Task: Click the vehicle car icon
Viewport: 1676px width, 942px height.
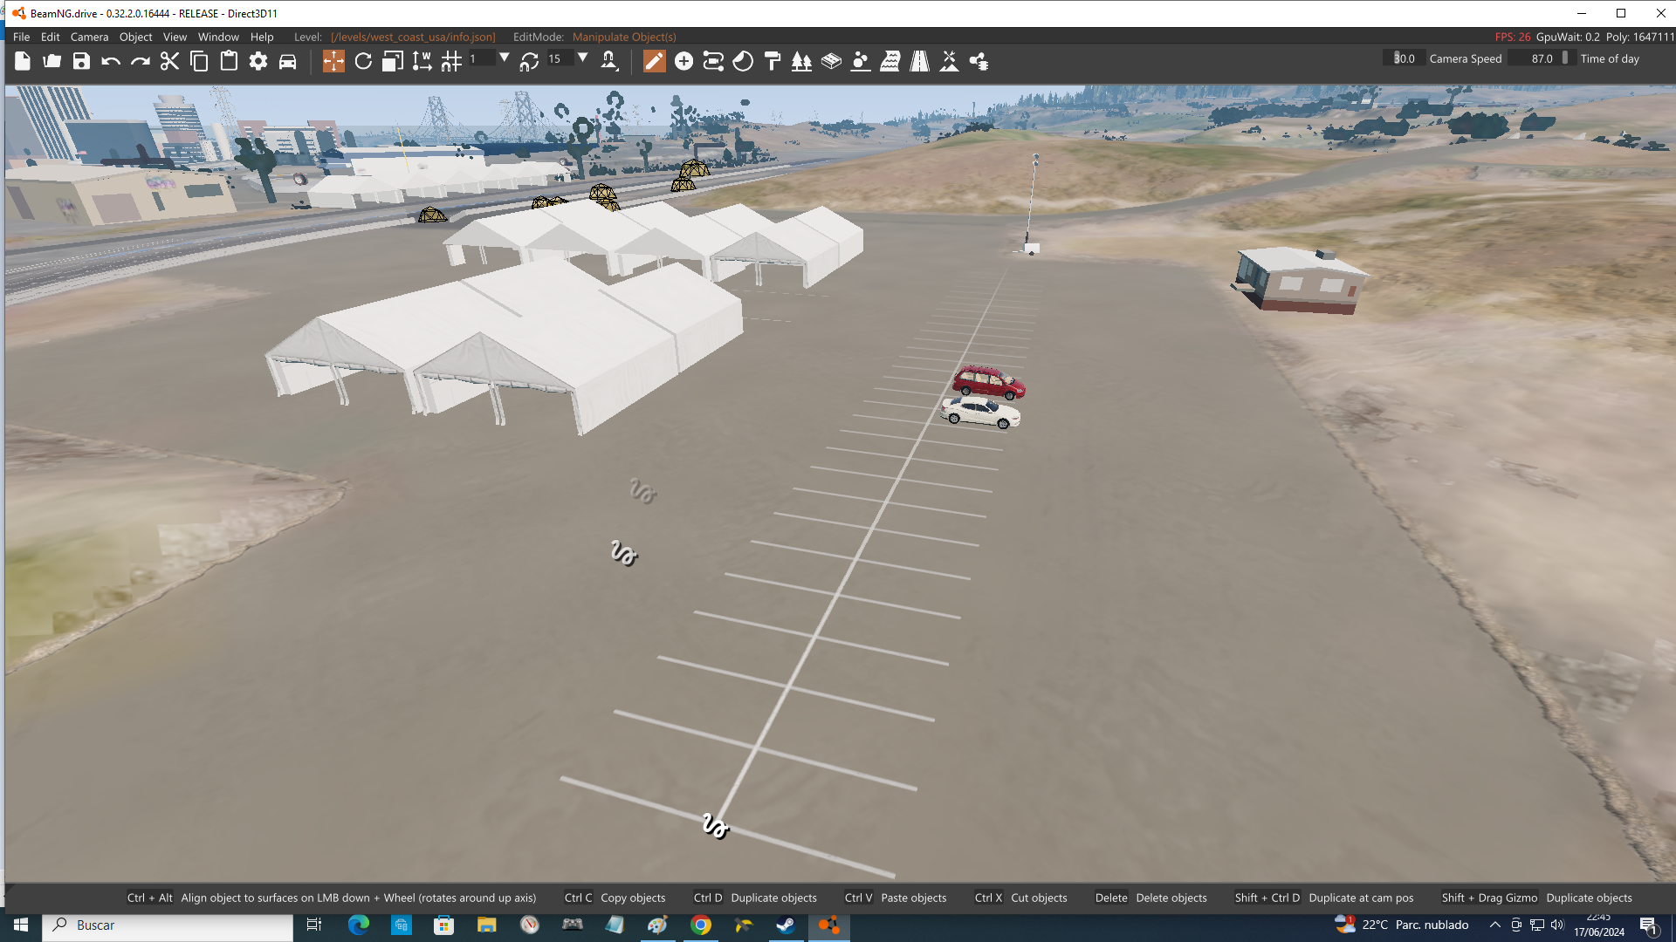Action: pyautogui.click(x=287, y=61)
